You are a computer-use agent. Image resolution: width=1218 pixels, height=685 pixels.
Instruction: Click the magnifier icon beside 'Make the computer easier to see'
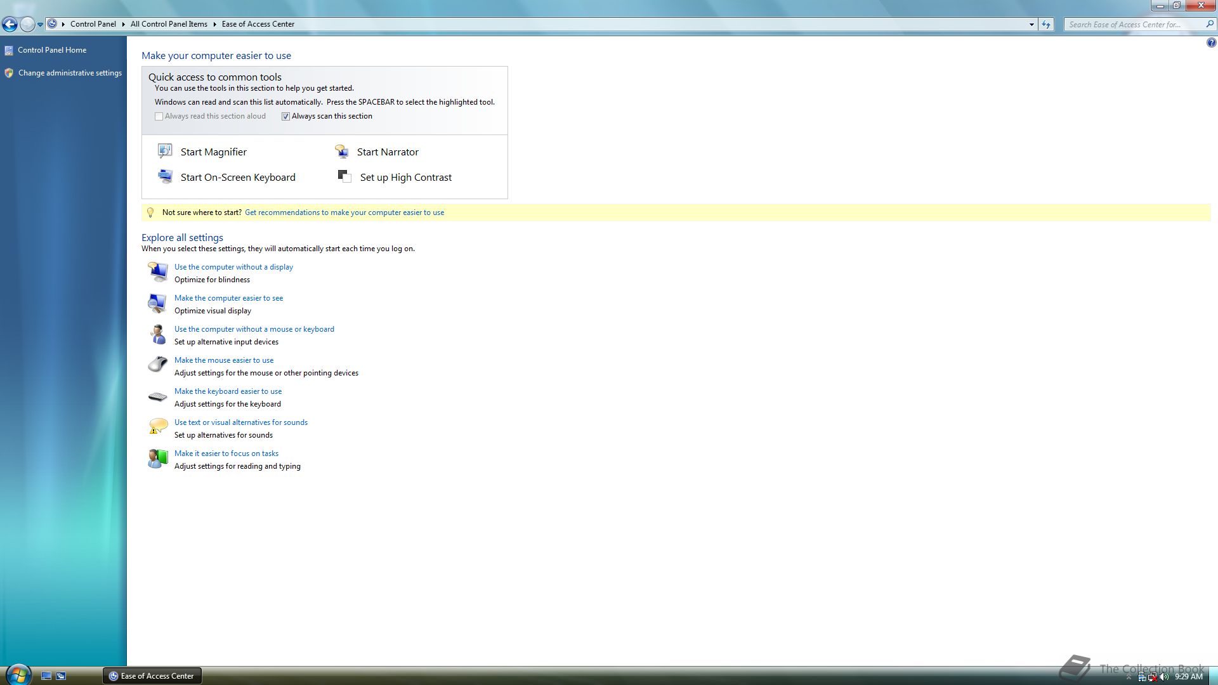point(157,303)
